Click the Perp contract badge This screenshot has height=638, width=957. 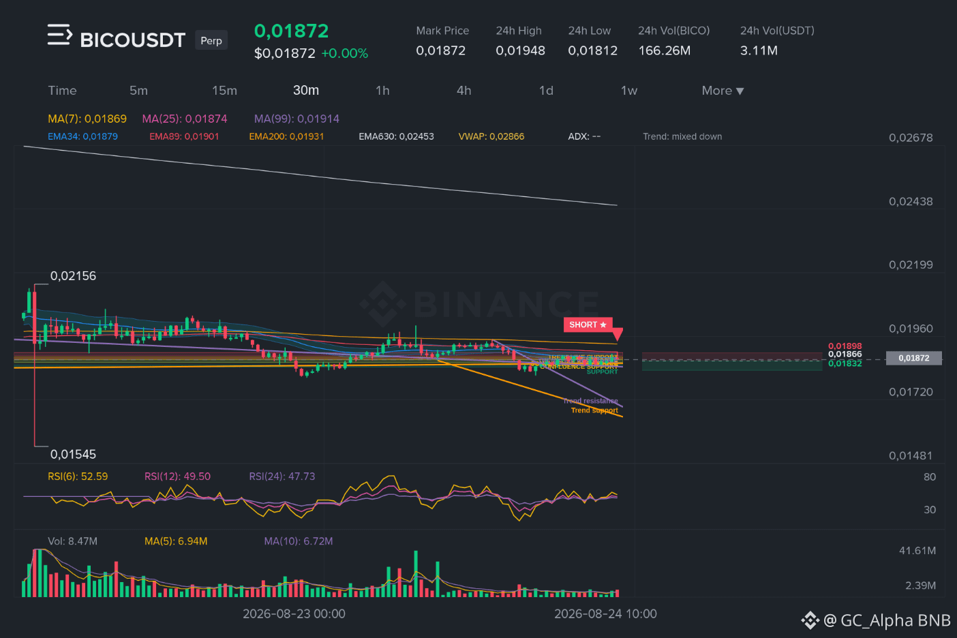(x=211, y=40)
